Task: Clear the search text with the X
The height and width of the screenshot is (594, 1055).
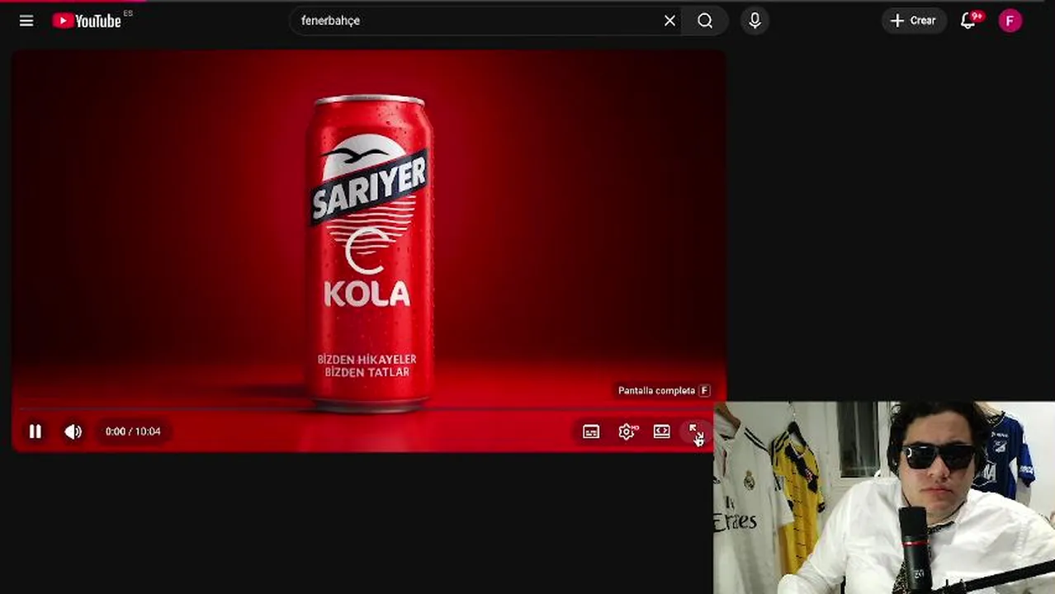Action: pos(669,21)
